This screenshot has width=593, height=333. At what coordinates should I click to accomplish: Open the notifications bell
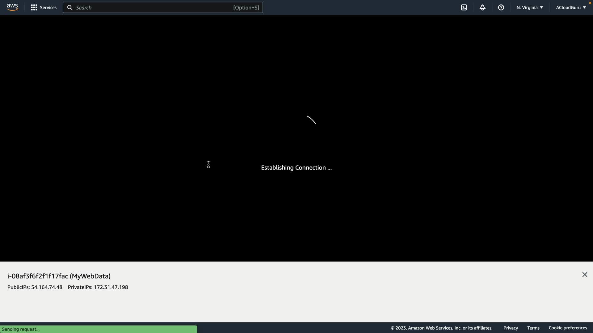tap(482, 7)
